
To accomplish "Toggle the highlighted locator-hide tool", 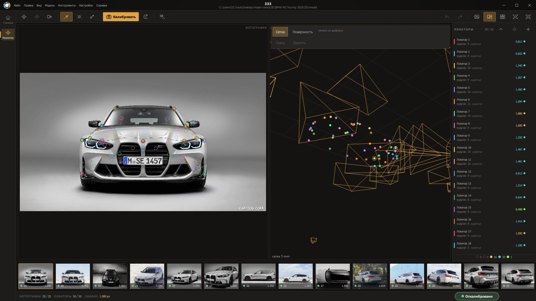I will pyautogui.click(x=66, y=17).
